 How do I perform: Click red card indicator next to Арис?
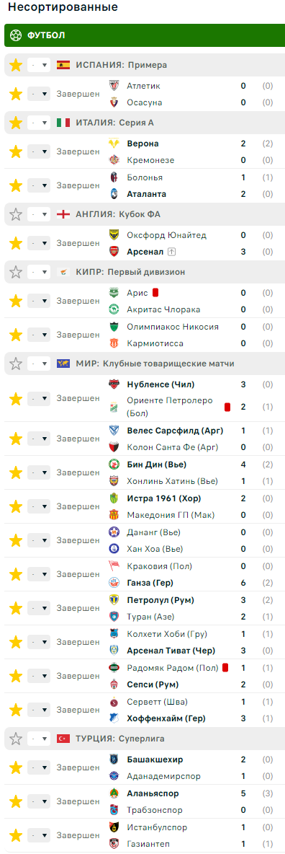click(155, 292)
